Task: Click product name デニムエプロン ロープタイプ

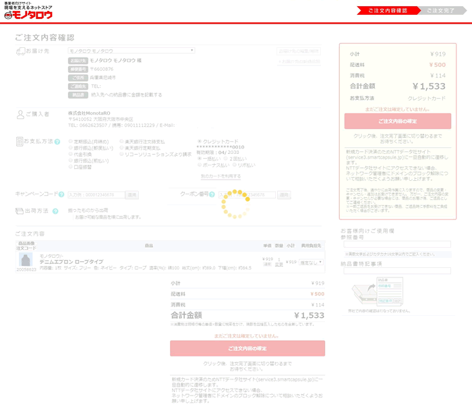Action: (71, 262)
